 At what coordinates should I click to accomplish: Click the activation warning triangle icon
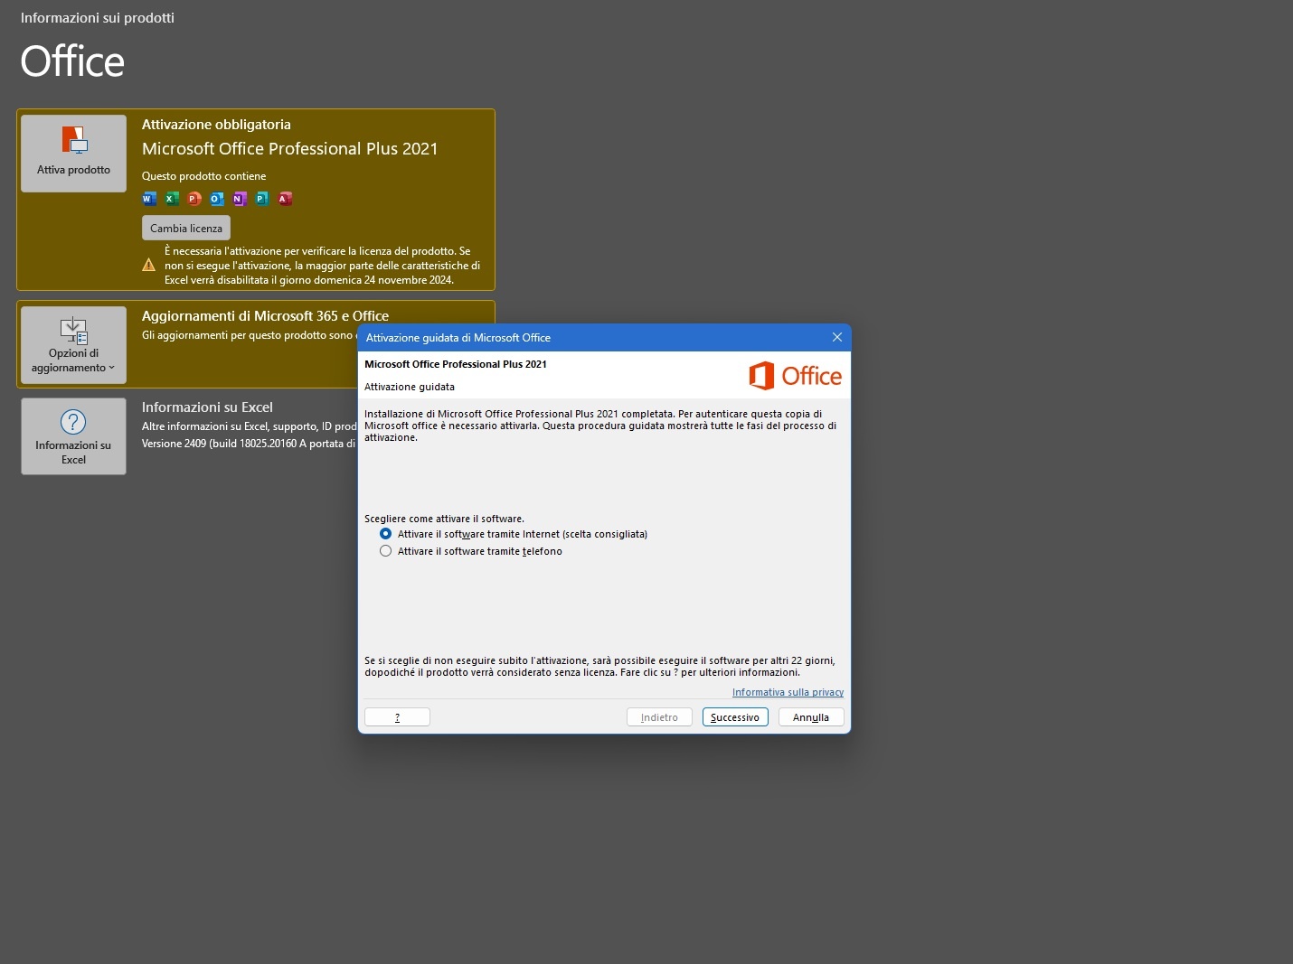(x=149, y=266)
